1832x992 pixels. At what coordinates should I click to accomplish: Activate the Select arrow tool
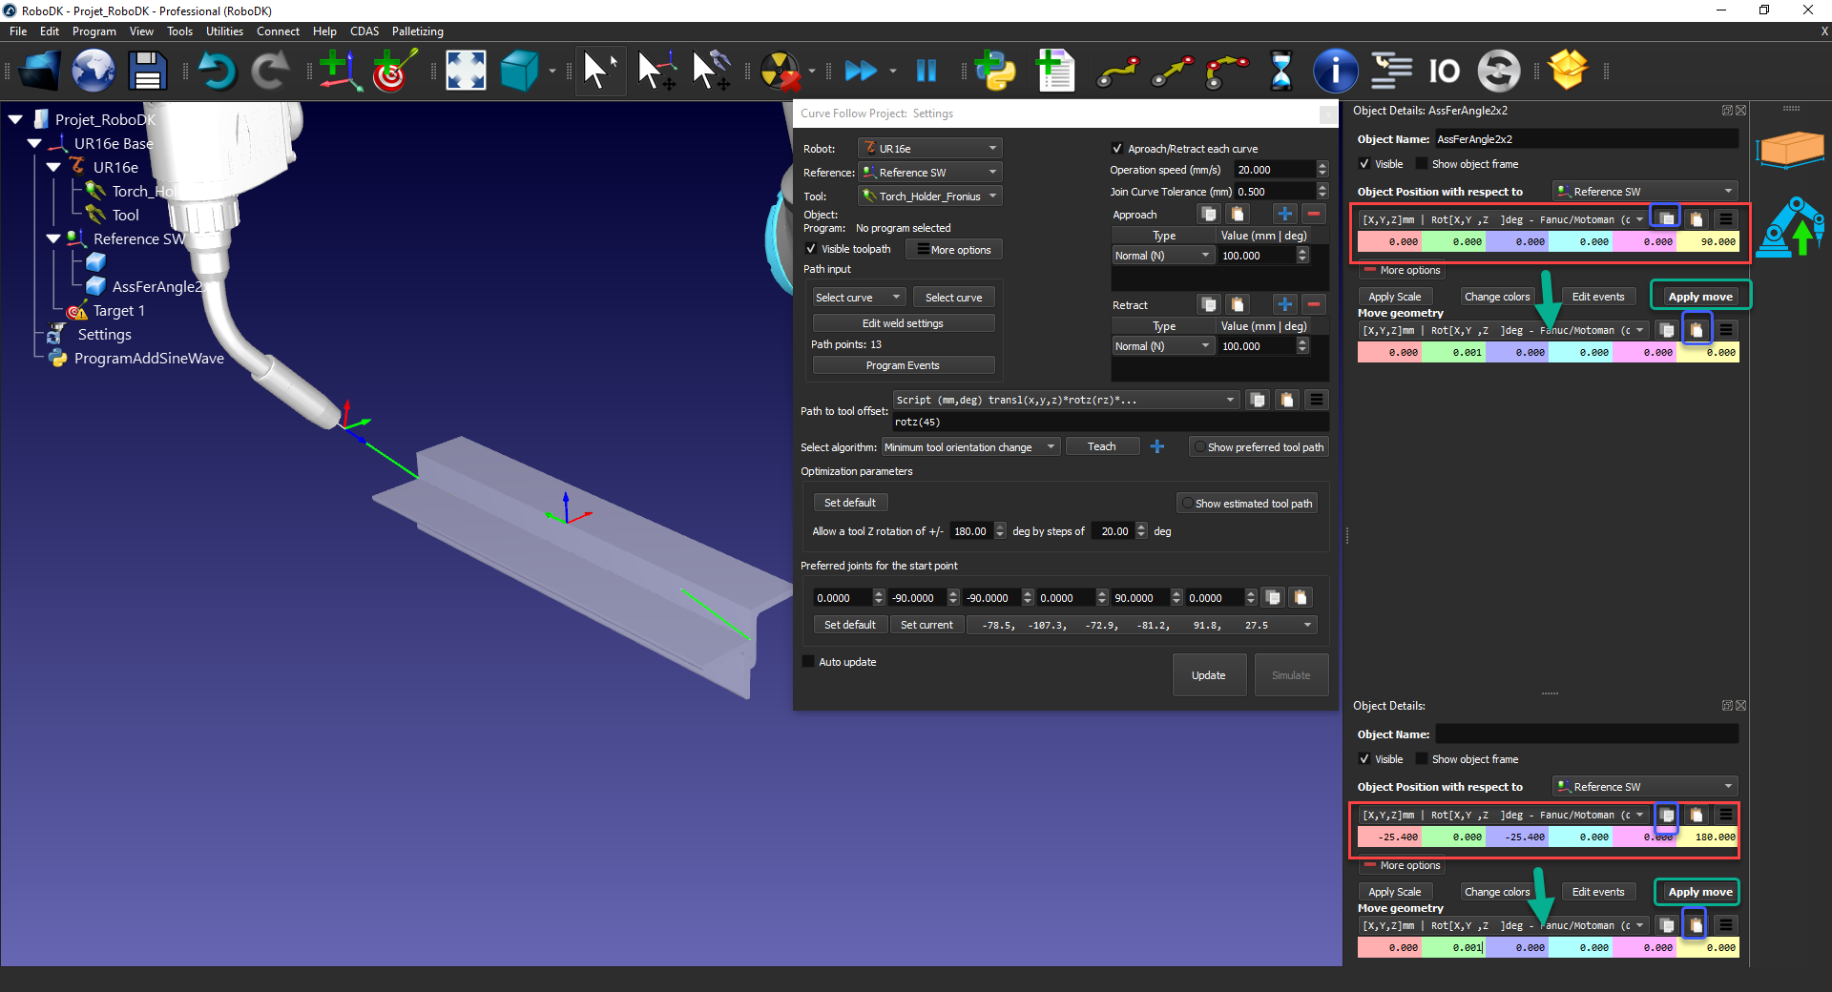click(x=600, y=72)
